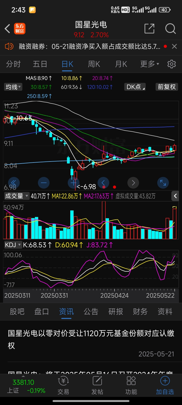Viewport: 182px width, 405px height.
Task: Tap the K:68.53 indicator value
Action: [37, 245]
